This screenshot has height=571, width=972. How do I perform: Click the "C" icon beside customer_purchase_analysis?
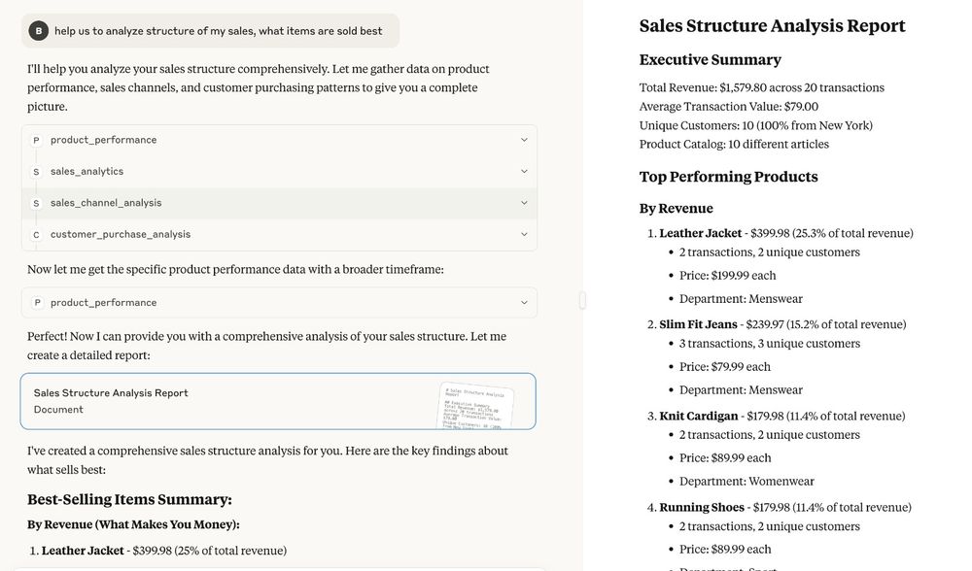[x=37, y=235]
